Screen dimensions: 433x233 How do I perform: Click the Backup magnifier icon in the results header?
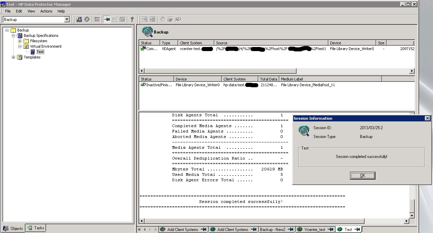click(x=147, y=31)
